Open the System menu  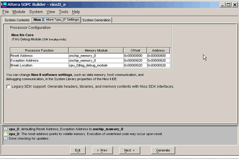36,12
